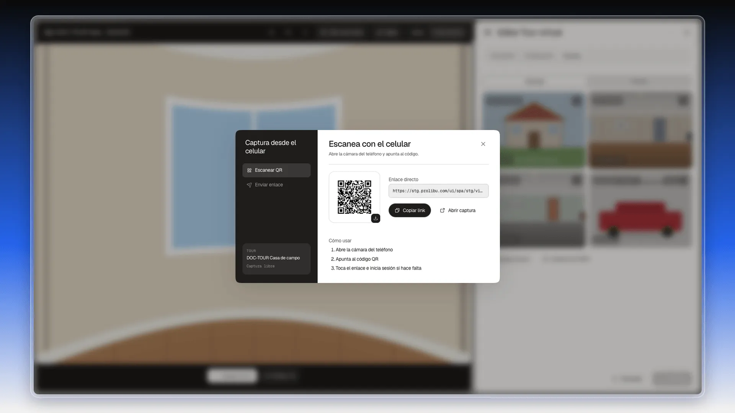Click "Toca el enlace e inicia sesión" step
Screen dimensions: 735x413
tap(376, 268)
